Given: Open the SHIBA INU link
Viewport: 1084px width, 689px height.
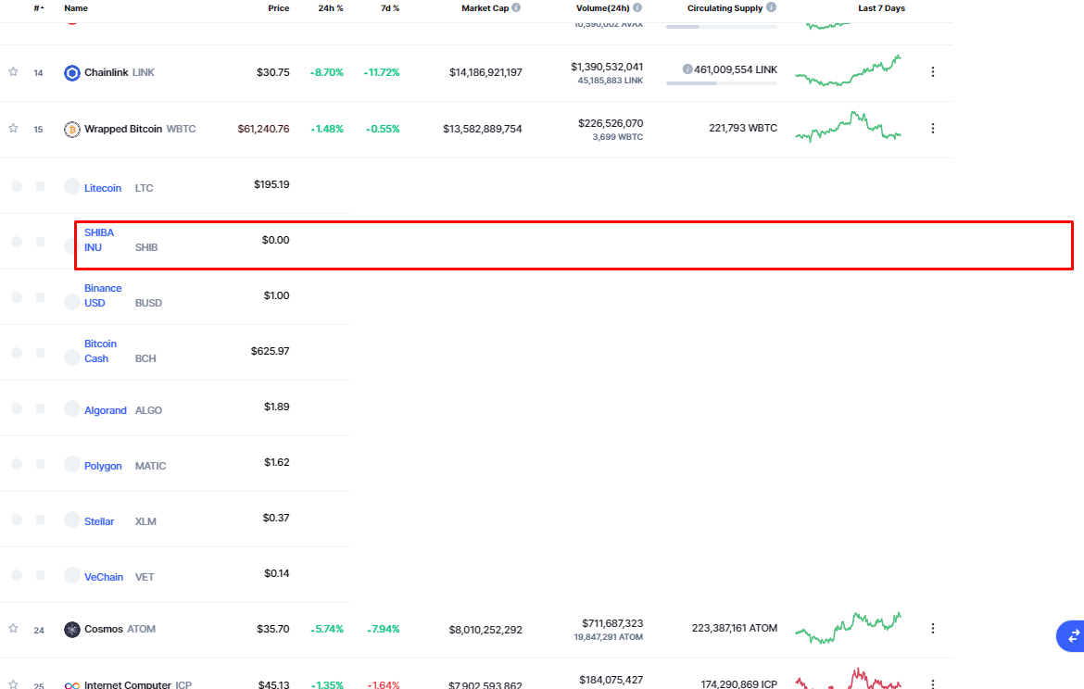Looking at the screenshot, I should click(99, 240).
